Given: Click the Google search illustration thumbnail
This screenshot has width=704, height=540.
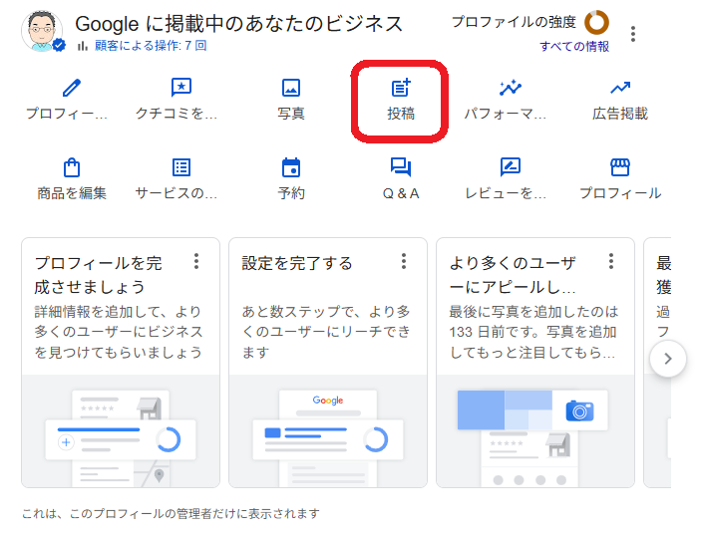Looking at the screenshot, I should 328,431.
